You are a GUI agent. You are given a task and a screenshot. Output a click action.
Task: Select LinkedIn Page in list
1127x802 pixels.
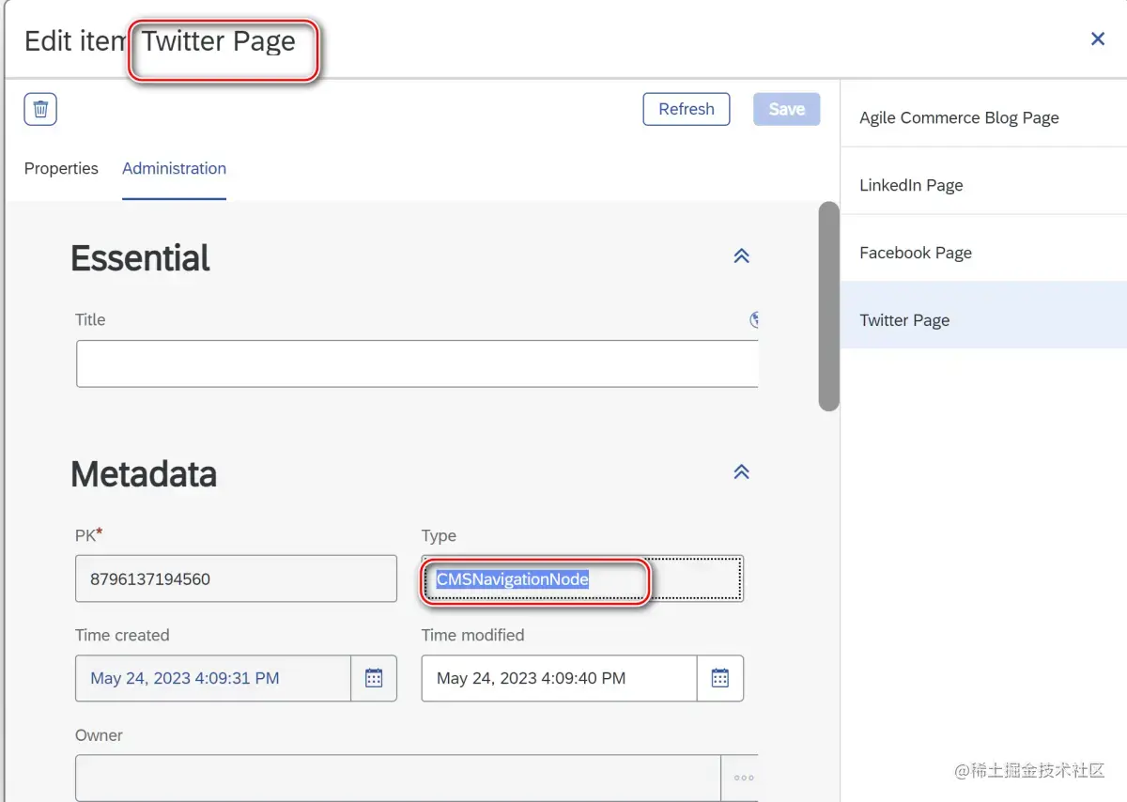[983, 185]
